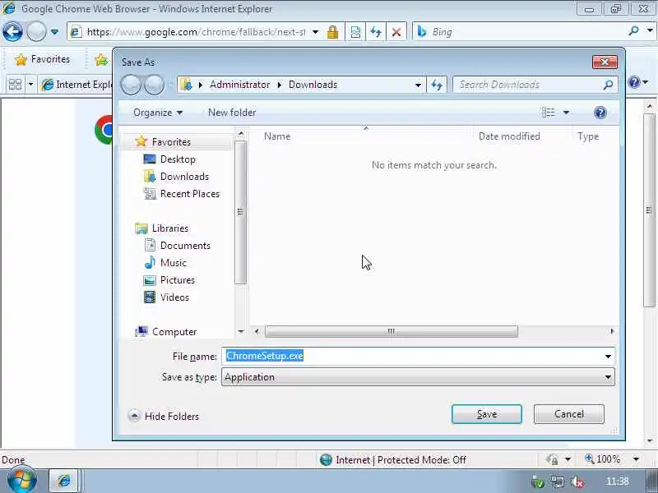658x493 pixels.
Task: Close the Save As dialog
Action: tap(605, 62)
